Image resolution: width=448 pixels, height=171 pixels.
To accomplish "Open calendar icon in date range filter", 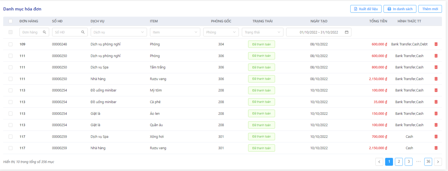I will [347, 32].
